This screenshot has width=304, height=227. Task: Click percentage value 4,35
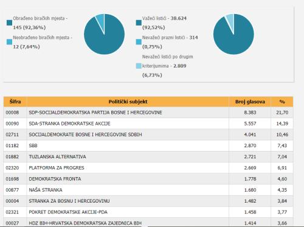(282, 190)
